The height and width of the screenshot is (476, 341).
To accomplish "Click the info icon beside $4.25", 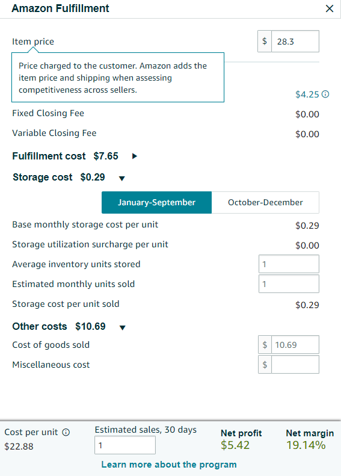I will [x=325, y=94].
